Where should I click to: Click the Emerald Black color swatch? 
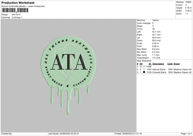(x=144, y=72)
